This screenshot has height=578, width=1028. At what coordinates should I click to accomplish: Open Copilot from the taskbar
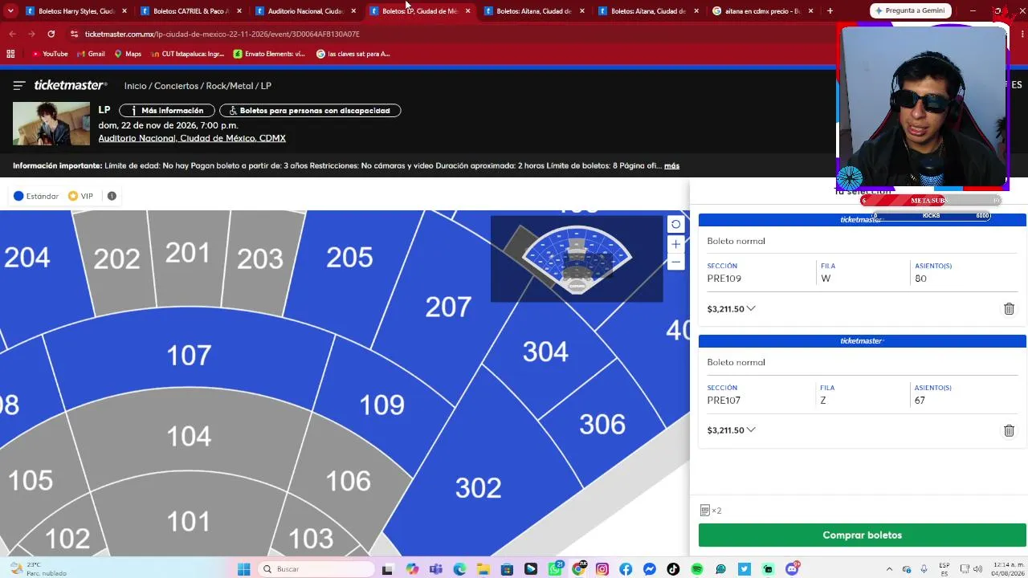coord(412,569)
